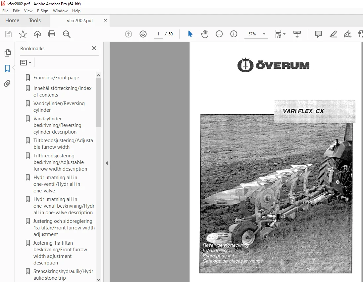363x282 pixels.
Task: Toggle the Bookmarks panel icon
Action: click(x=7, y=68)
